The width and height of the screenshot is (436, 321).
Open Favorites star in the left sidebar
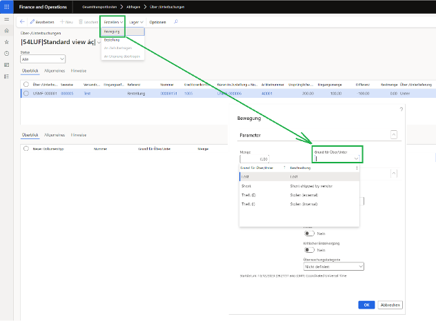click(x=6, y=42)
